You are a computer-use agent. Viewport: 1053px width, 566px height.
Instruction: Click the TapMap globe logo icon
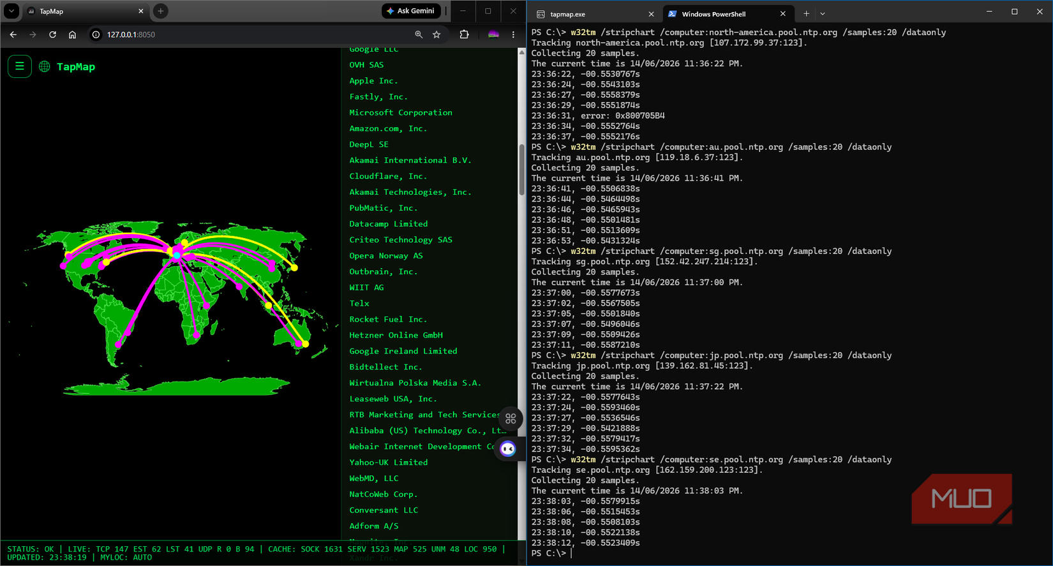[x=45, y=66]
